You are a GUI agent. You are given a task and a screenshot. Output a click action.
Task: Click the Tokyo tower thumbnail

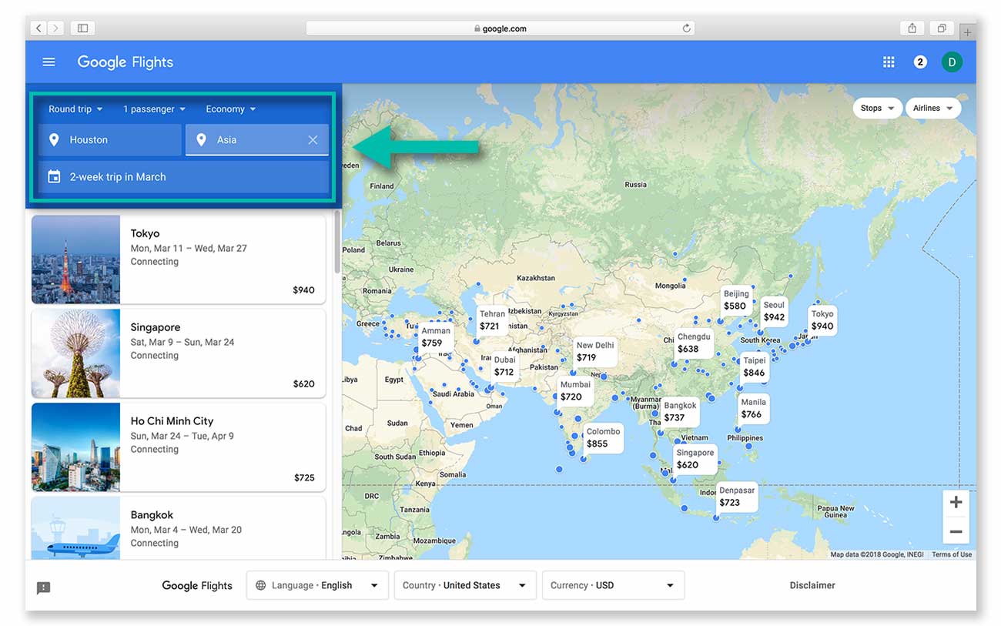coord(75,259)
